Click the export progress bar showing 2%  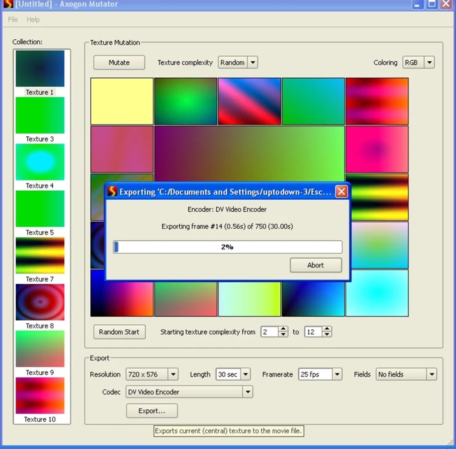pos(227,247)
